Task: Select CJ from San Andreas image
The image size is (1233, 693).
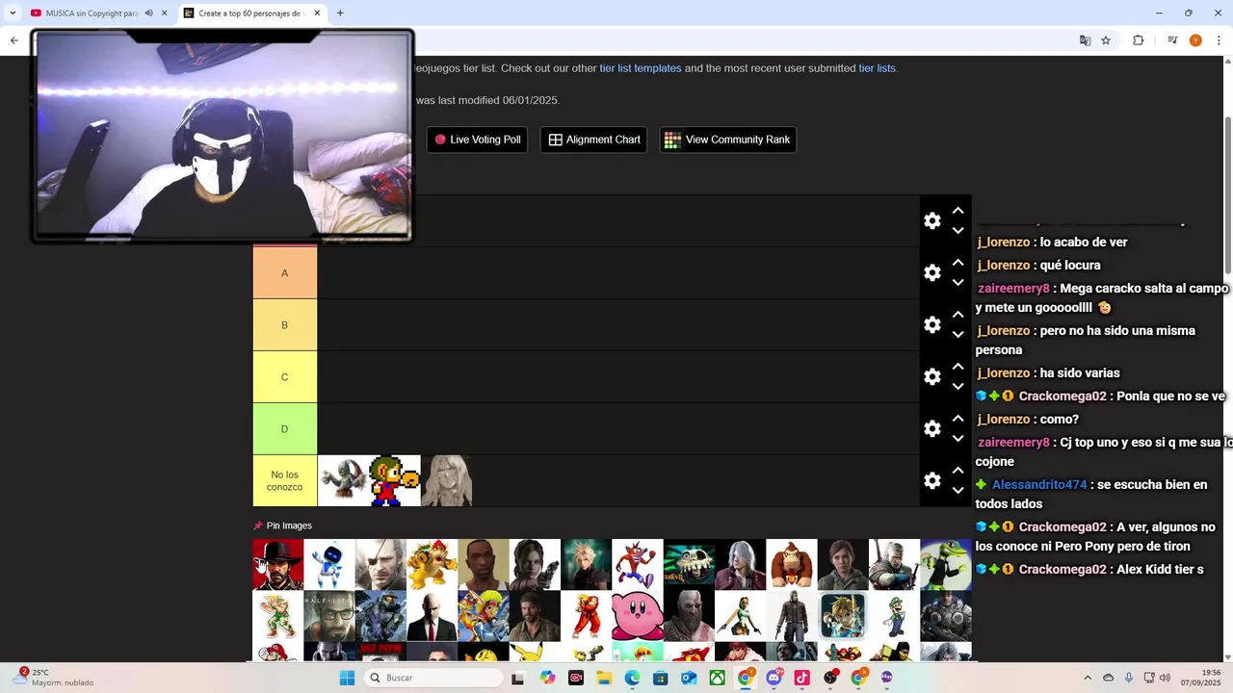Action: (x=484, y=565)
